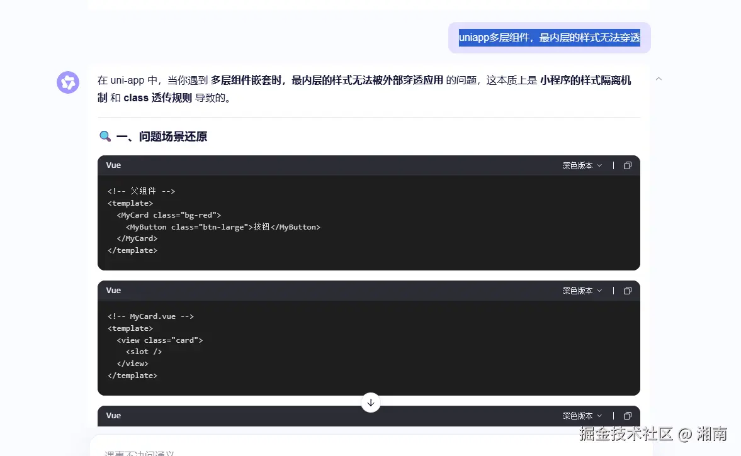
Task: Focus the chat input field at the bottom
Action: (x=371, y=445)
